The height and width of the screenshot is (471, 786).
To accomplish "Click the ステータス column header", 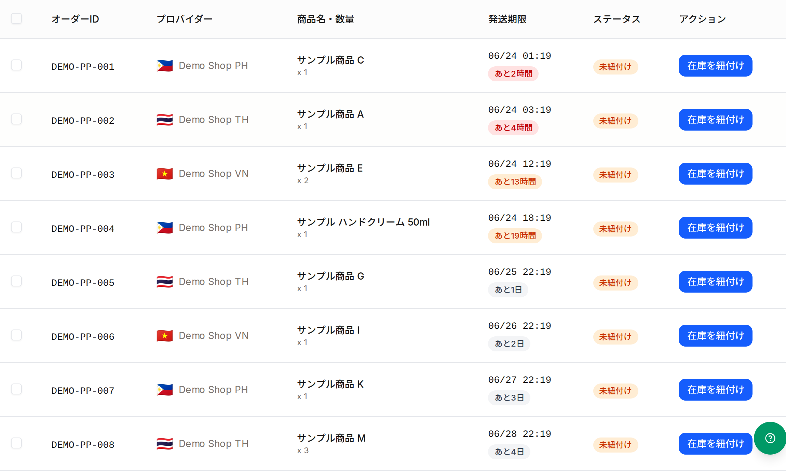I will coord(617,19).
